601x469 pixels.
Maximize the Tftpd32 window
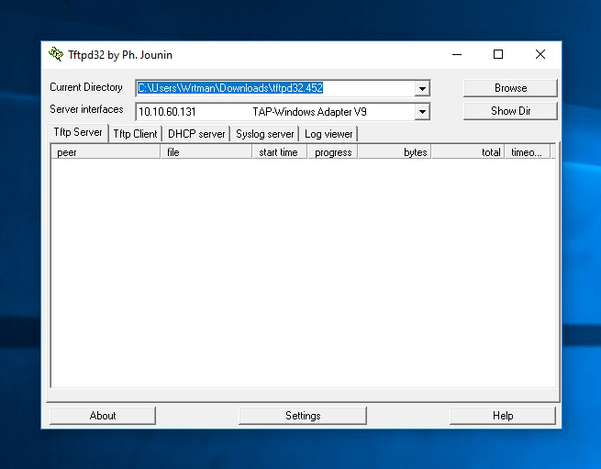498,54
